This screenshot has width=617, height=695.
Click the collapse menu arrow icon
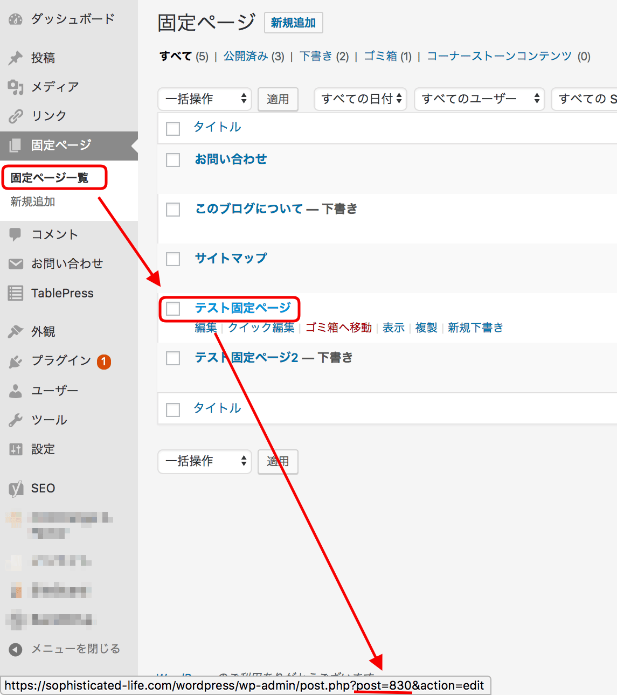[16, 649]
